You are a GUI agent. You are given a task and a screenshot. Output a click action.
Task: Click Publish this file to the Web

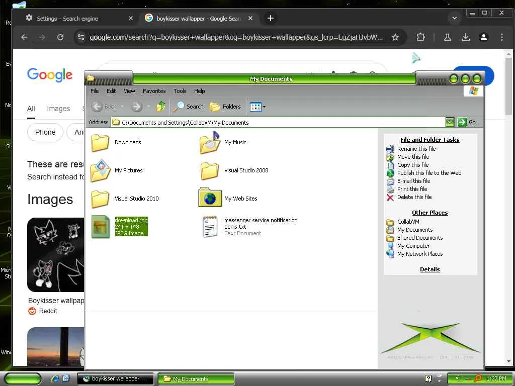(429, 173)
